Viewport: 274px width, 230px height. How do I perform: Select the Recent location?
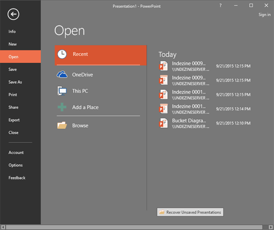pyautogui.click(x=101, y=55)
